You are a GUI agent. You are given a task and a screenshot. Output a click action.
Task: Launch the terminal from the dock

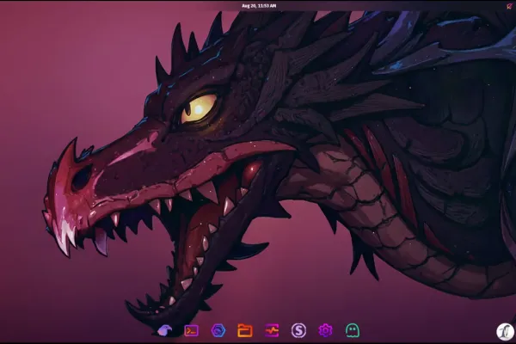(x=191, y=330)
